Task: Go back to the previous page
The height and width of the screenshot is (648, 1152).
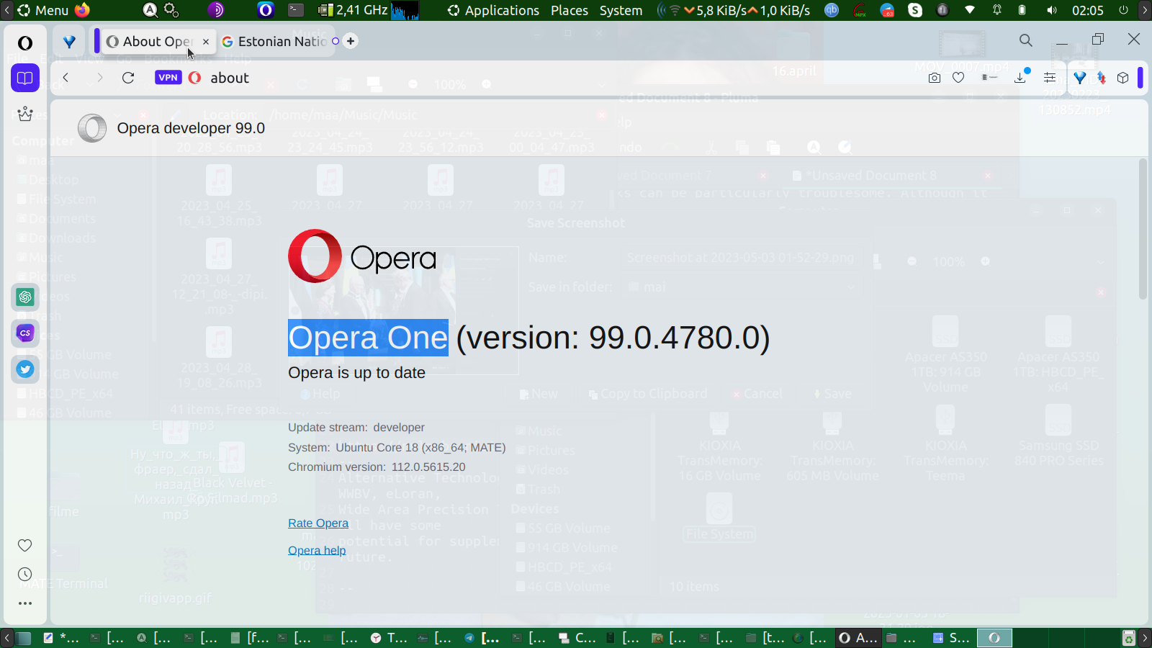Action: [66, 78]
